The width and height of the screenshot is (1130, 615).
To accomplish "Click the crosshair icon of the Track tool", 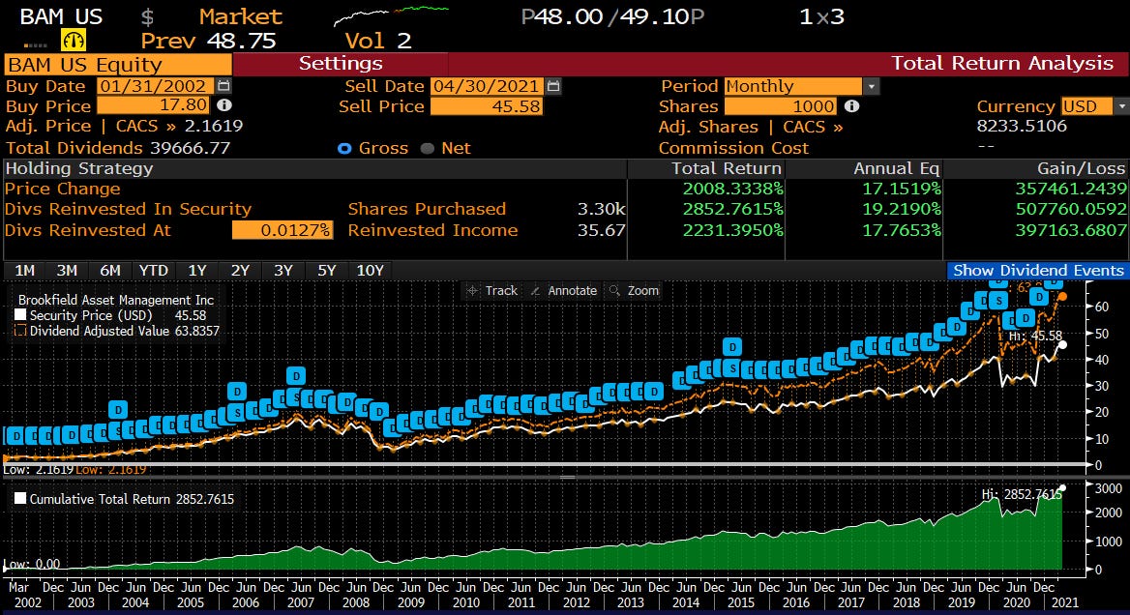I will pyautogui.click(x=473, y=291).
